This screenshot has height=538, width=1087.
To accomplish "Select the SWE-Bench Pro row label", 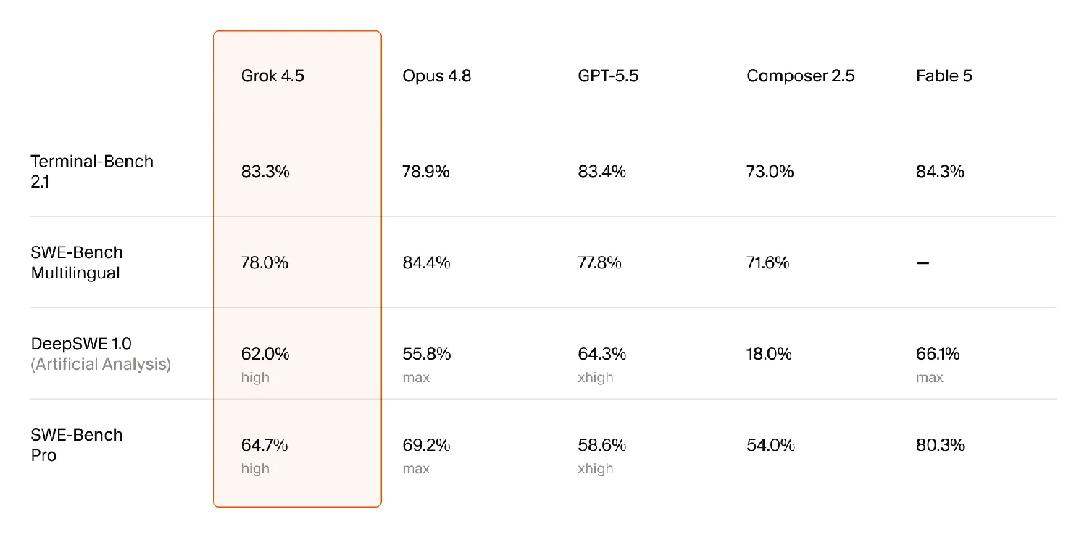I will click(77, 445).
